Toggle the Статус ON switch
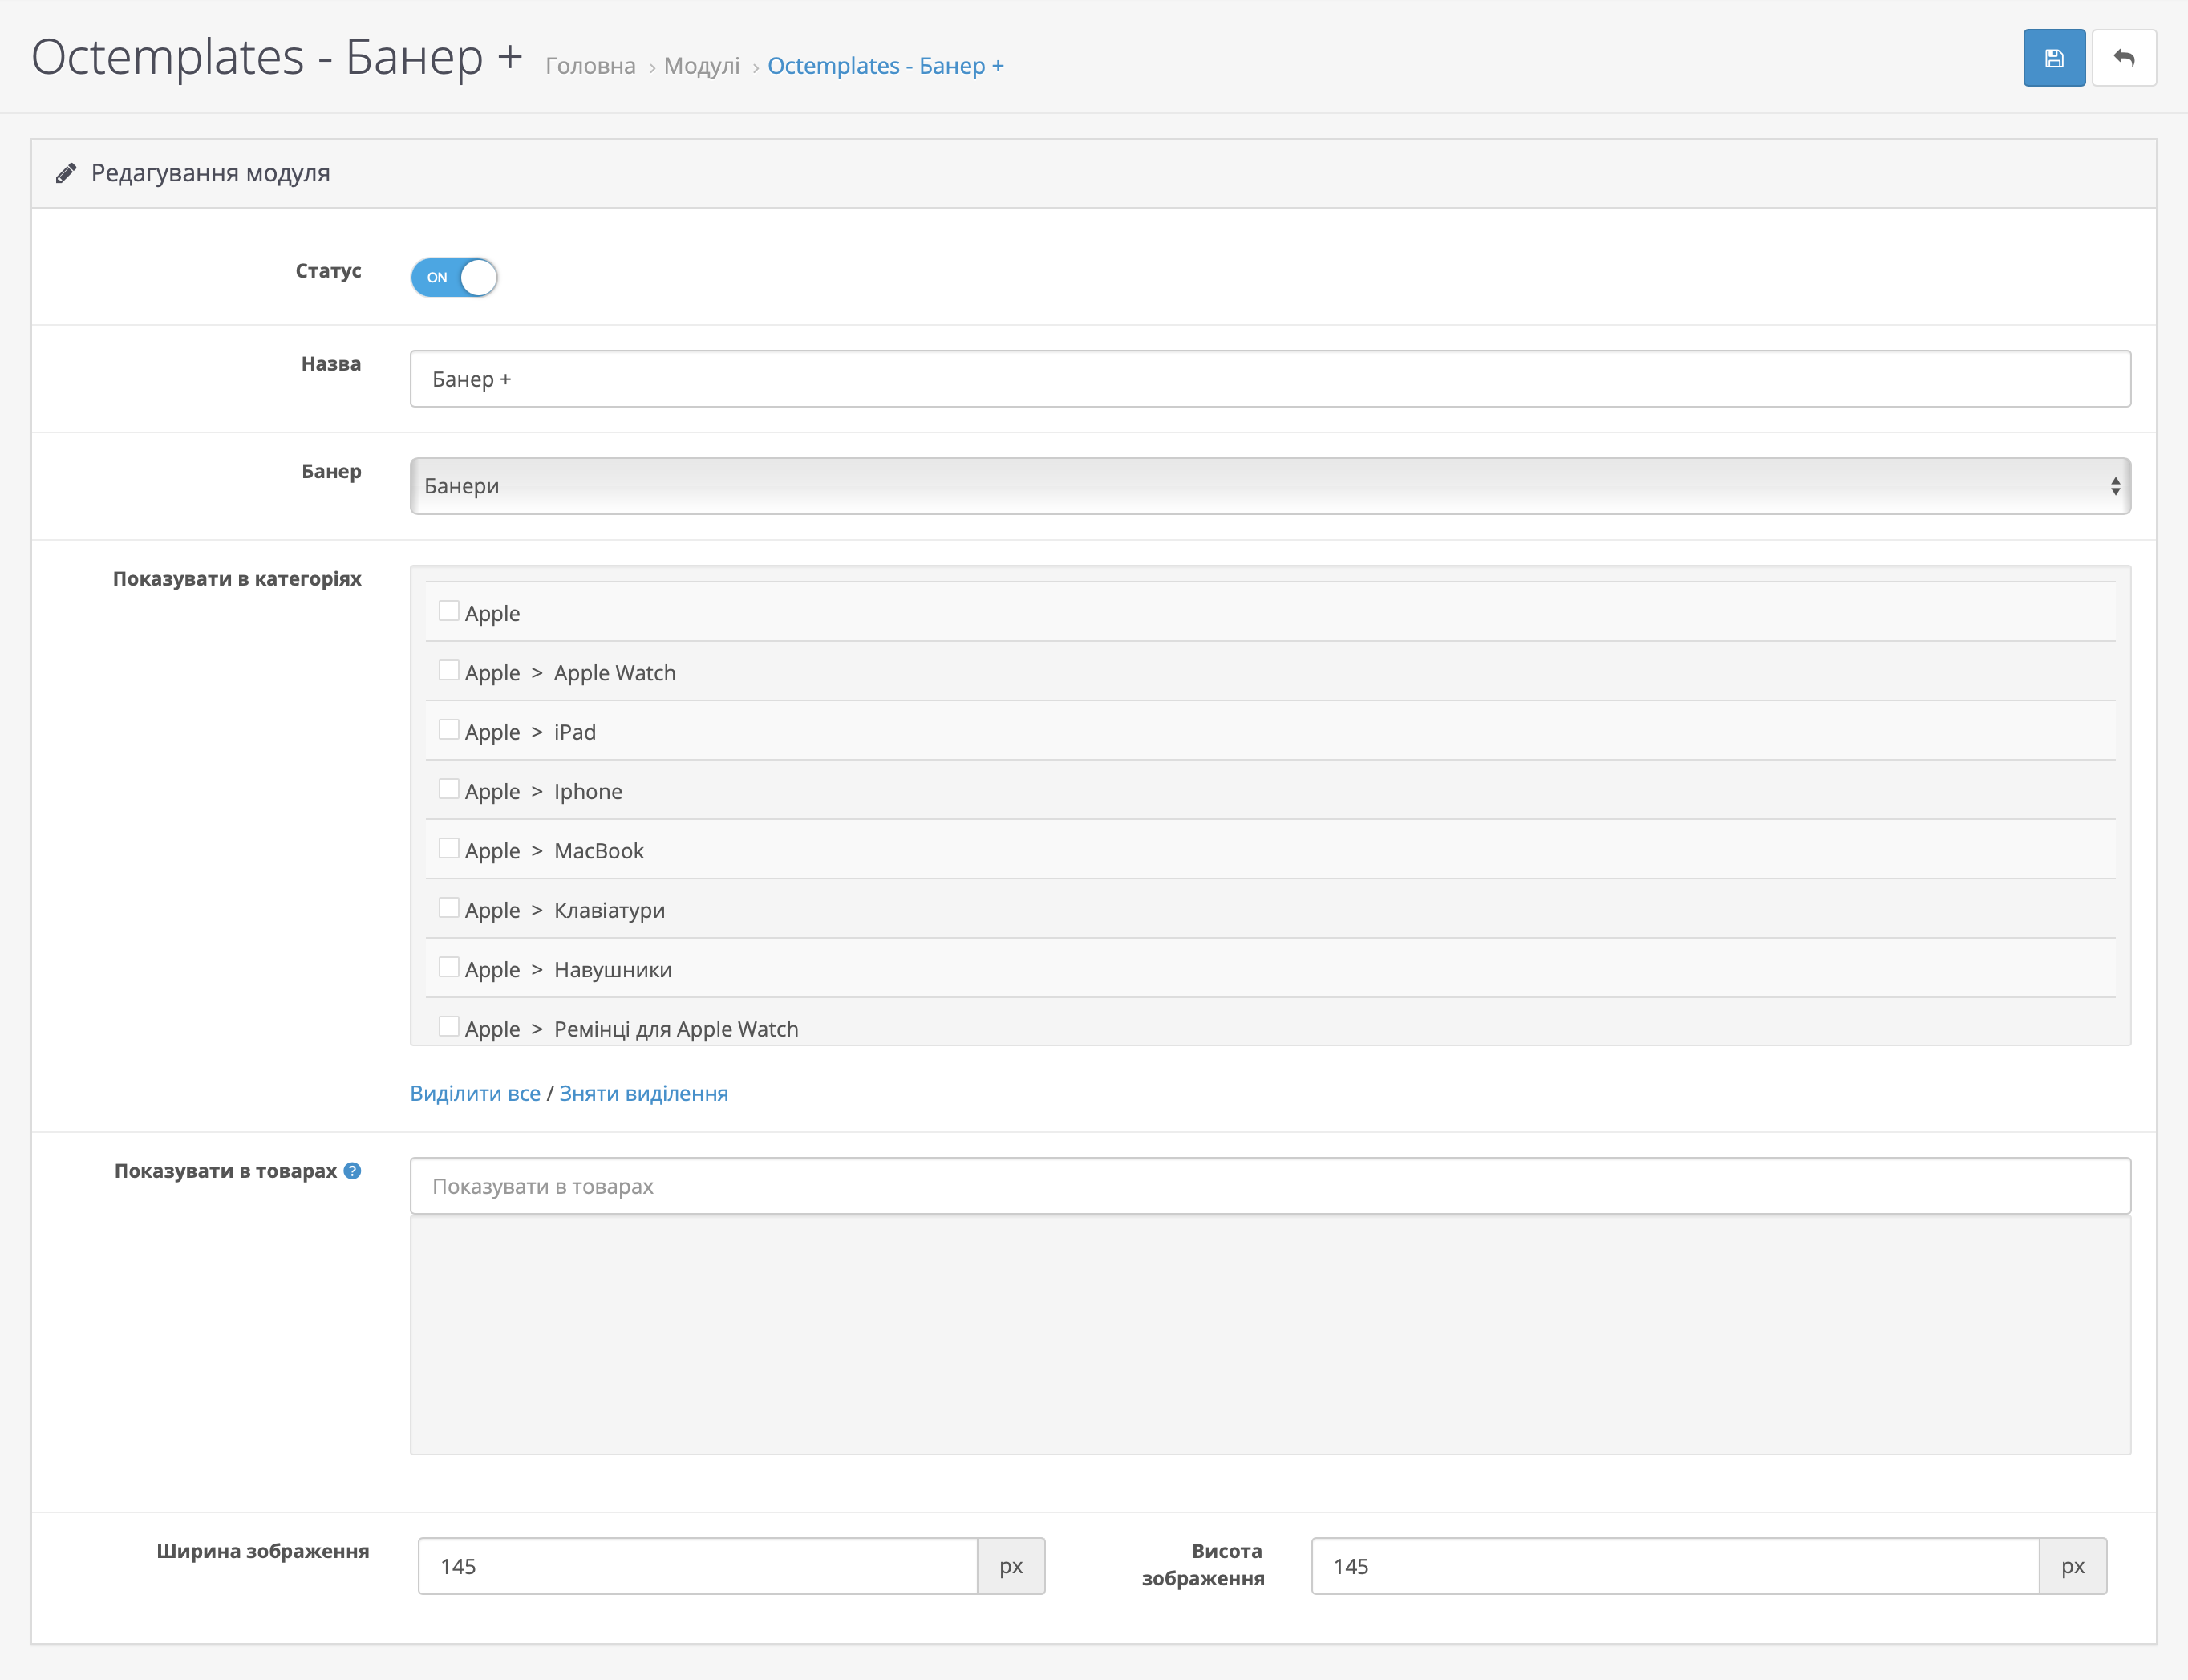Image resolution: width=2188 pixels, height=1680 pixels. [455, 277]
